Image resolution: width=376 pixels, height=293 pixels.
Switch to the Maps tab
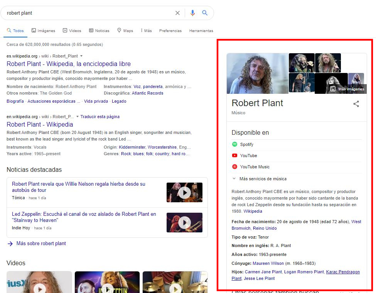coord(125,30)
